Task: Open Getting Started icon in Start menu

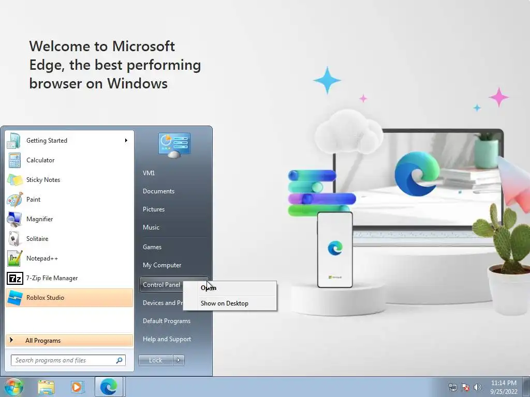Action: coord(14,141)
